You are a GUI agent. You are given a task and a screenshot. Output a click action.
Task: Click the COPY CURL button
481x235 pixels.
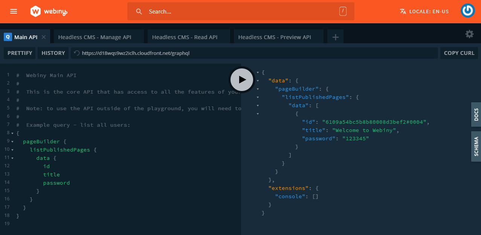point(459,53)
